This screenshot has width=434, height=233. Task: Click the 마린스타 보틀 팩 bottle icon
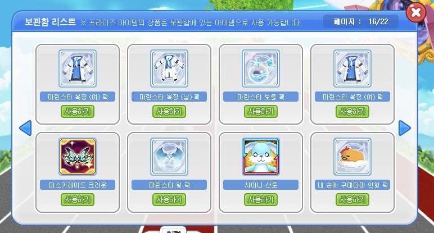[261, 68]
